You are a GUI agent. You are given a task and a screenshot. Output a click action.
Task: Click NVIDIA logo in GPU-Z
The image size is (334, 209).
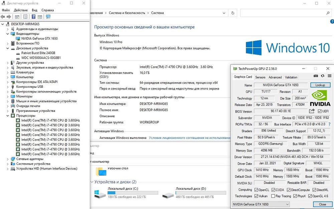[320, 98]
